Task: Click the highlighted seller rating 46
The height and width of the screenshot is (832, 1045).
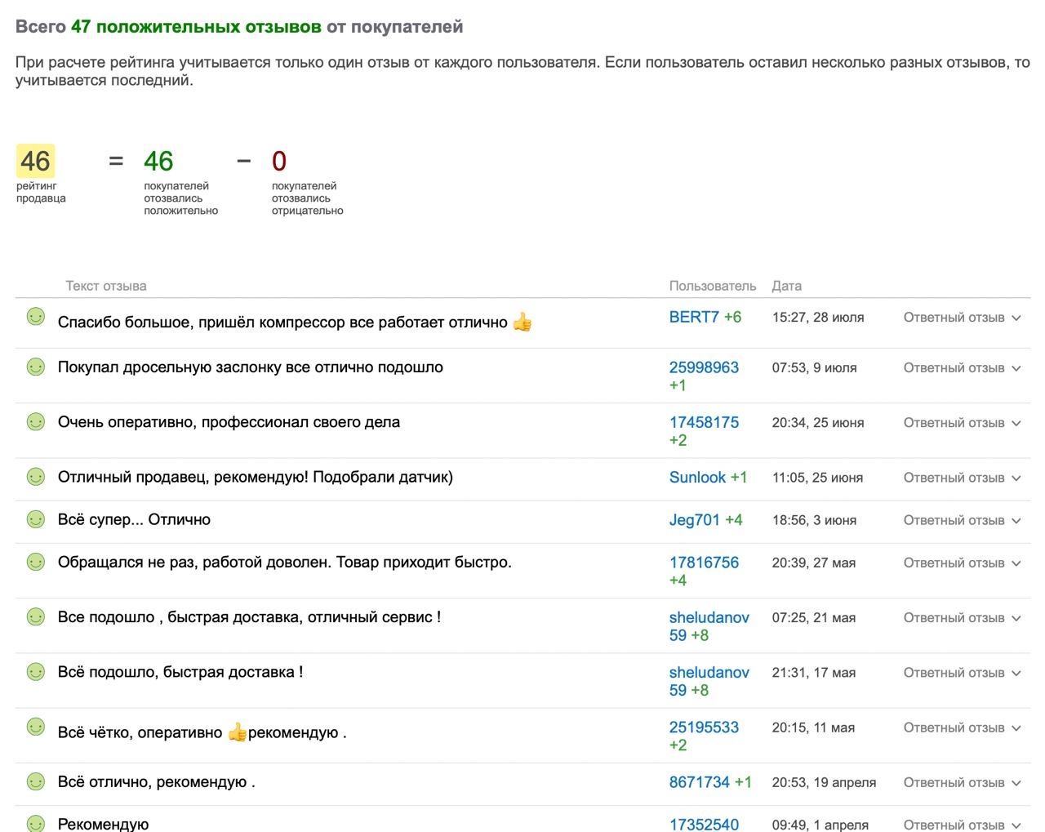Action: [36, 161]
